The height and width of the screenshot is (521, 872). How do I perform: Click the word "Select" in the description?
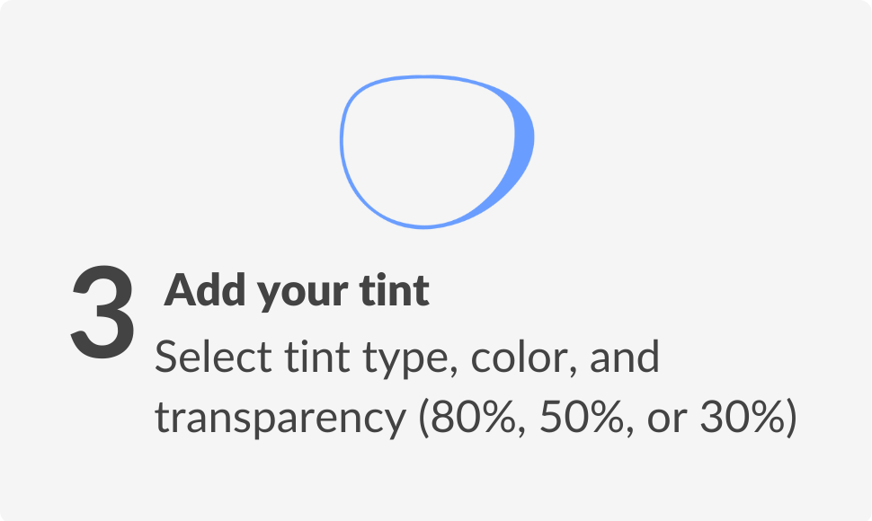point(213,357)
